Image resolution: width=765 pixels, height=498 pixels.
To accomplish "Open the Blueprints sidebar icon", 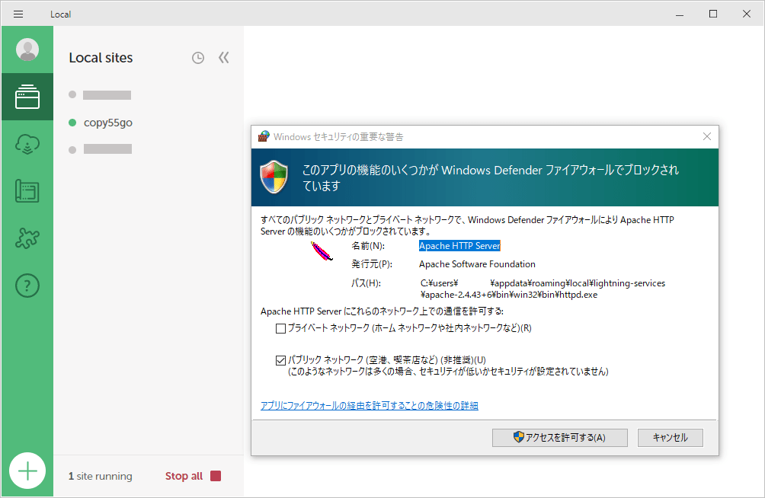I will click(x=27, y=191).
